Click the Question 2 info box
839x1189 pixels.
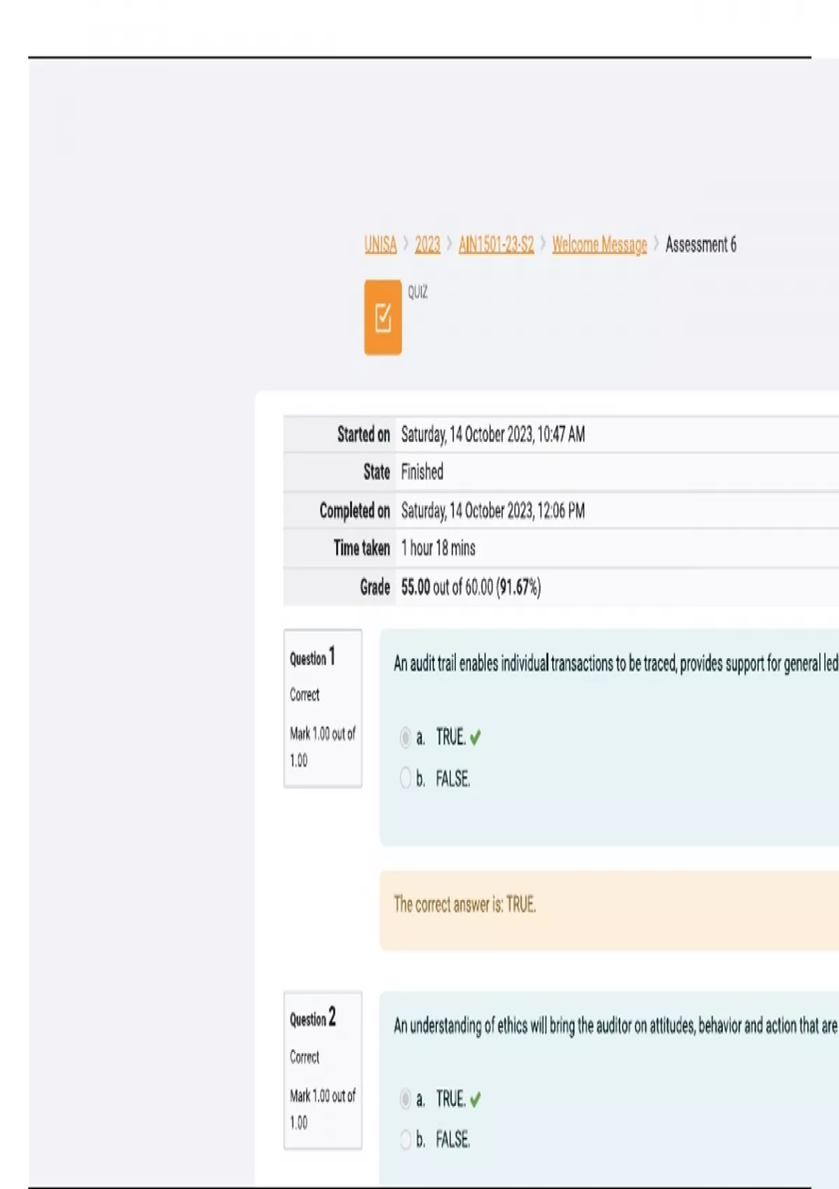coord(322,1069)
